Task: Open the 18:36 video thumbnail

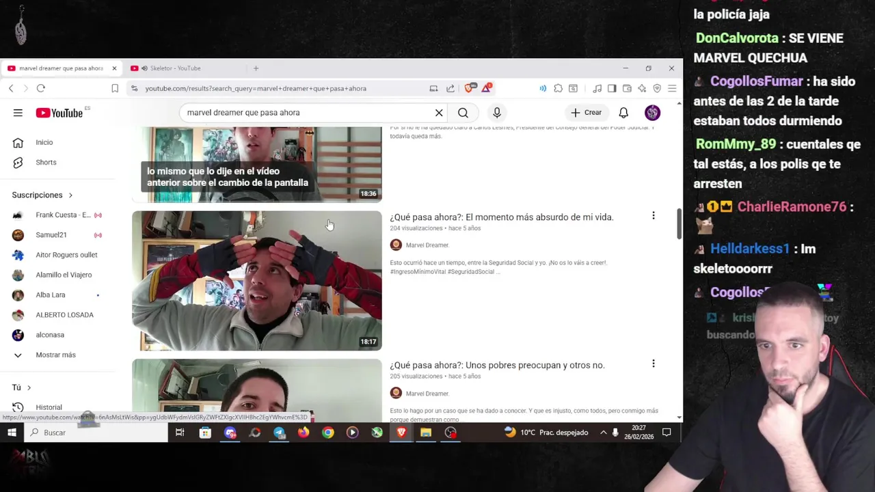Action: coord(257,165)
